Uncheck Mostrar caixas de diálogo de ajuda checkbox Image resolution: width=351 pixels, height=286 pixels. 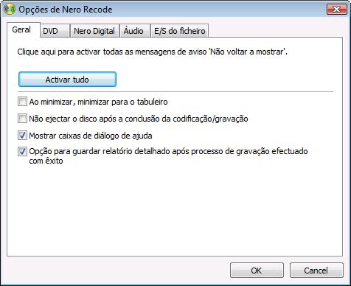pos(22,136)
